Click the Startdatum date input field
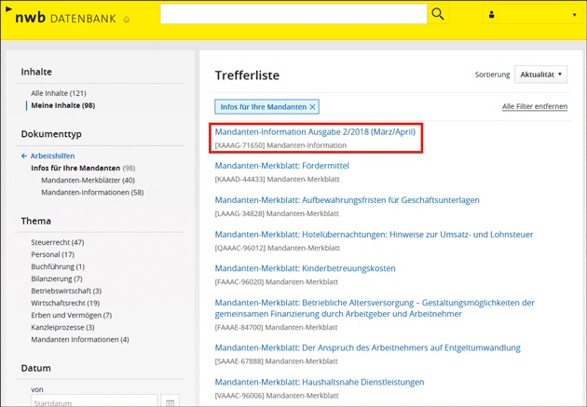587x407 pixels. click(x=93, y=401)
